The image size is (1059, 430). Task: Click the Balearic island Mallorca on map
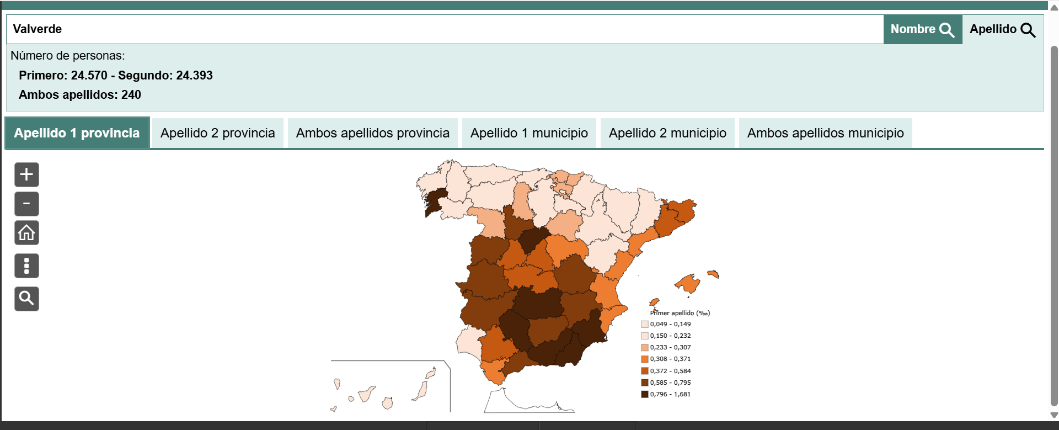pos(688,284)
